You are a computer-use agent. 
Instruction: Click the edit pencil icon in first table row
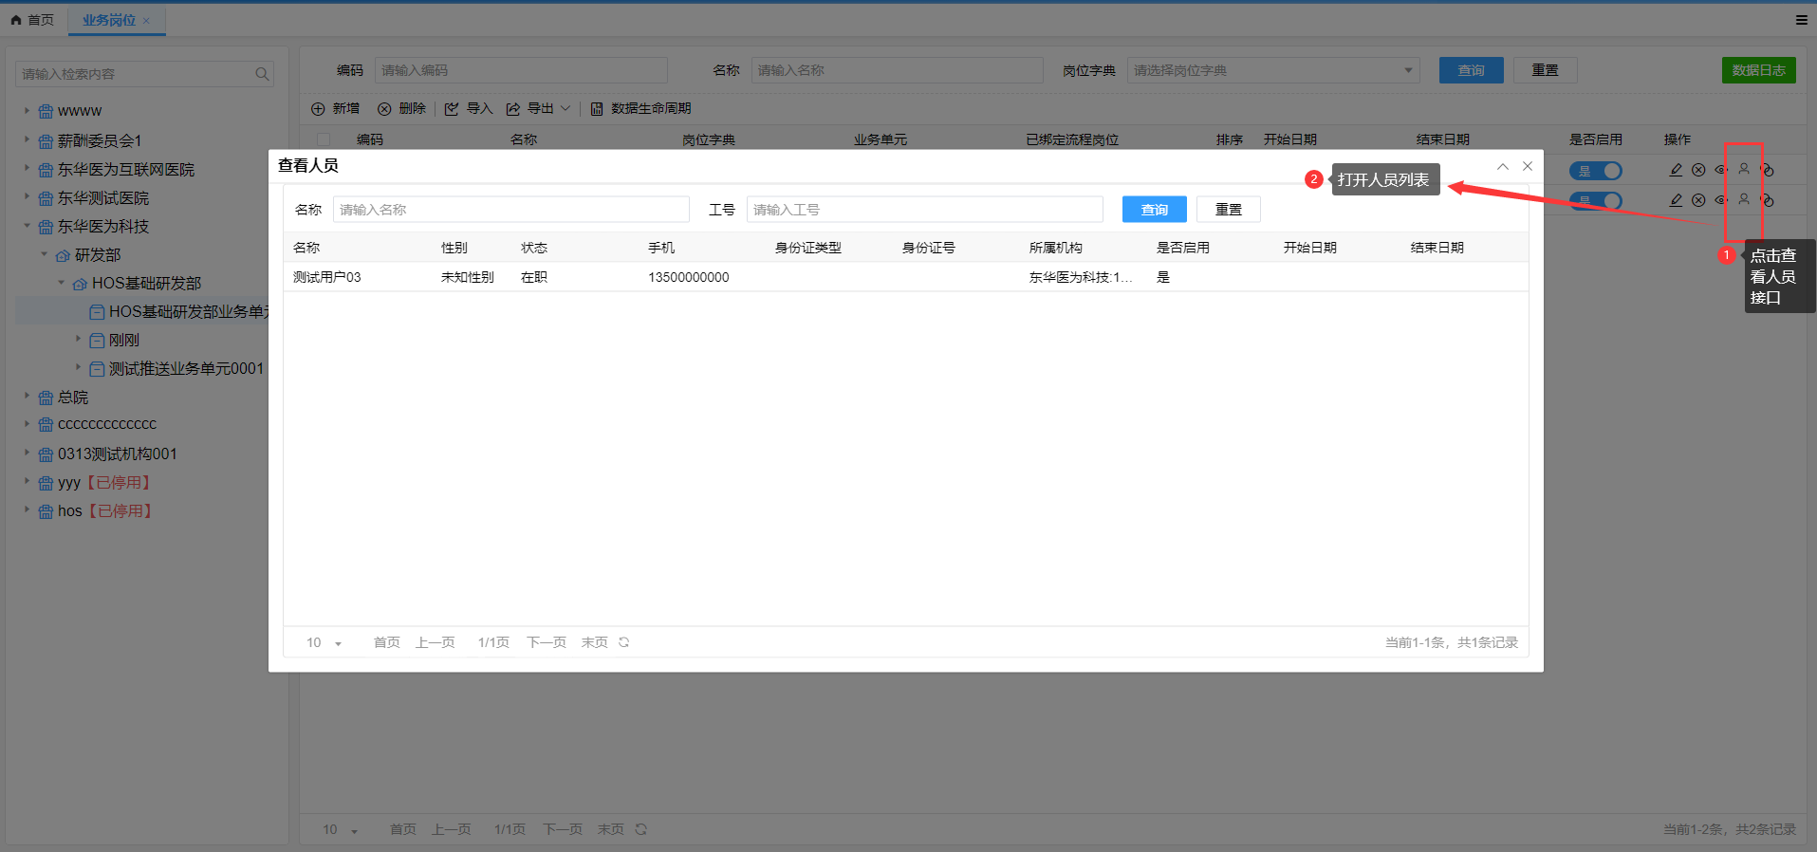click(x=1676, y=170)
